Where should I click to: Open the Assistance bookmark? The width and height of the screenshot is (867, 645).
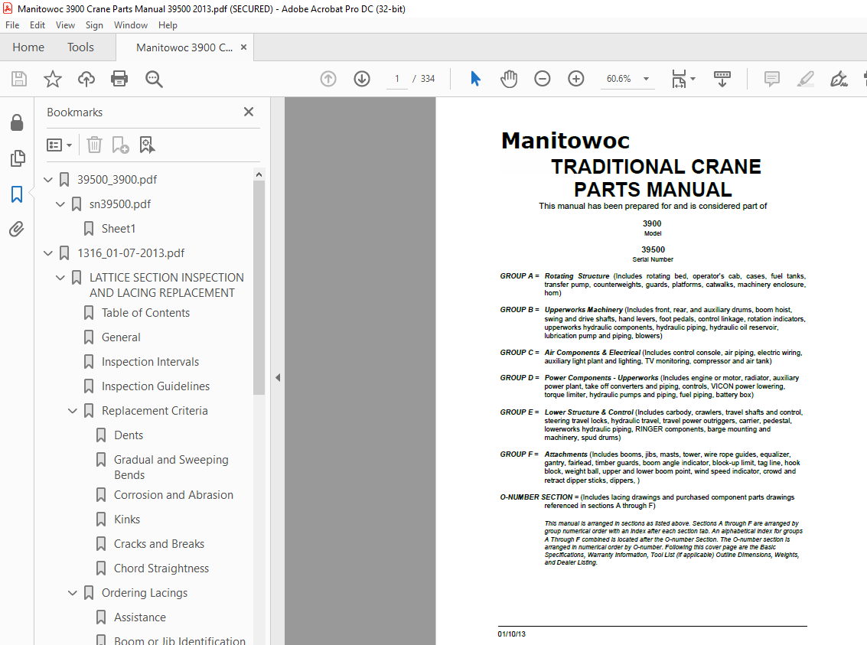140,617
